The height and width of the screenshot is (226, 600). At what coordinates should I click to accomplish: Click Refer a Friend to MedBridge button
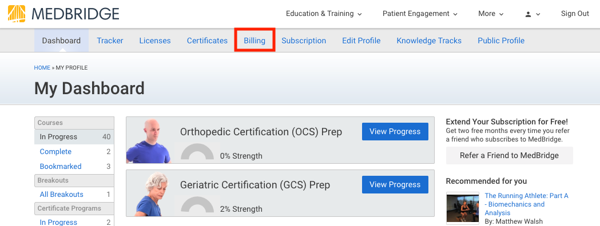509,155
